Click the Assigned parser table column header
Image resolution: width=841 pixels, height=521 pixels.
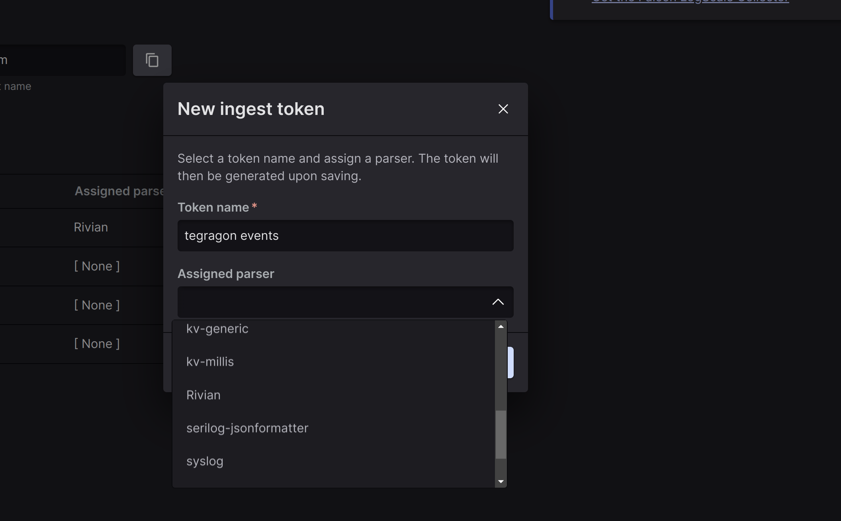(119, 191)
